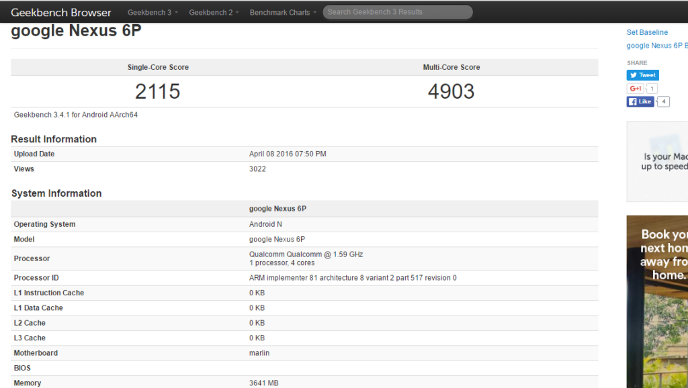Open the Geekbench 2 dropdown menu
The image size is (688, 388).
click(x=214, y=12)
